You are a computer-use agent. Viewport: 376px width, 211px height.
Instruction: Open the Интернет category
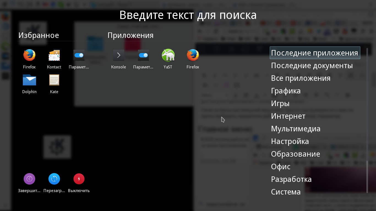point(288,116)
